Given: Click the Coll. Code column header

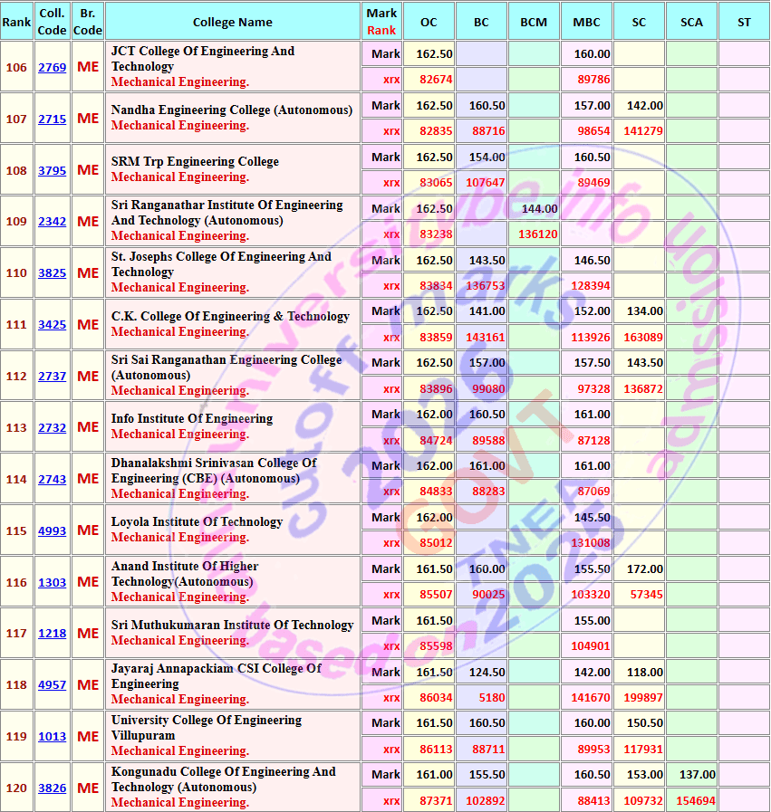Looking at the screenshot, I should pyautogui.click(x=53, y=21).
